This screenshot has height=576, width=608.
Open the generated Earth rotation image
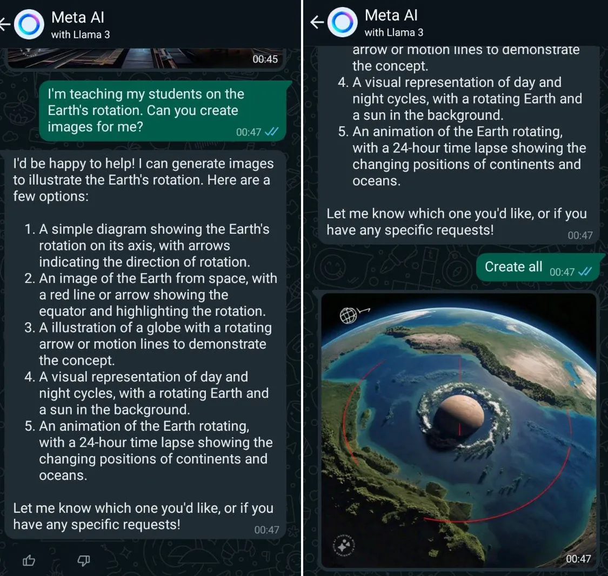459,430
